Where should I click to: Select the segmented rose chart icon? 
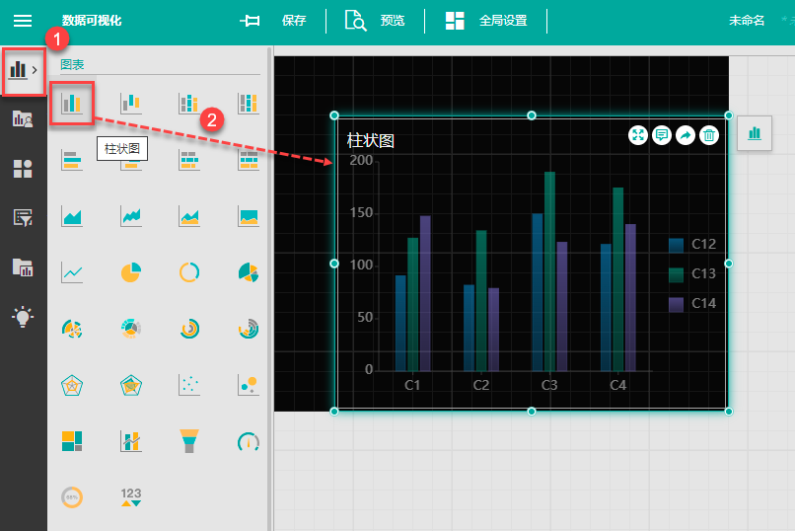tap(71, 329)
